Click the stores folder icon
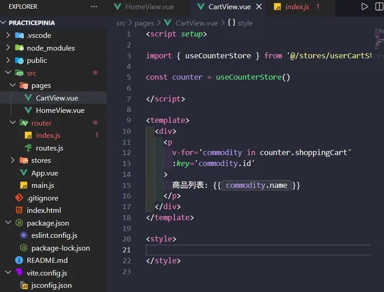The height and width of the screenshot is (292, 384). pos(24,160)
